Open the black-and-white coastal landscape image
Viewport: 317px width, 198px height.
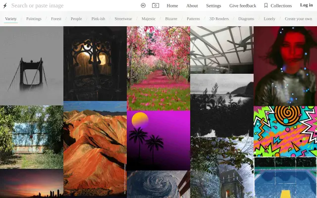click(x=222, y=105)
